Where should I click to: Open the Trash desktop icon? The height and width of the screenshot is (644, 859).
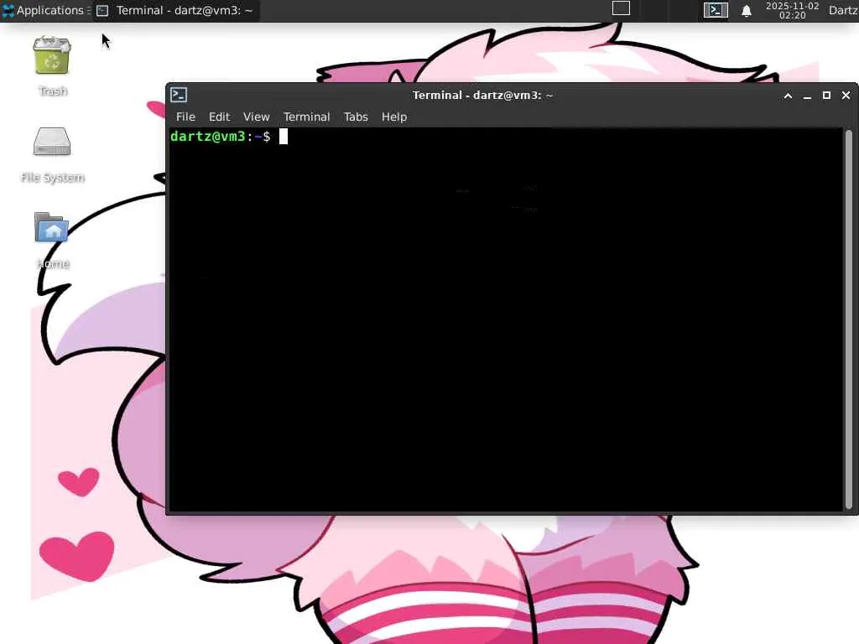click(x=52, y=56)
